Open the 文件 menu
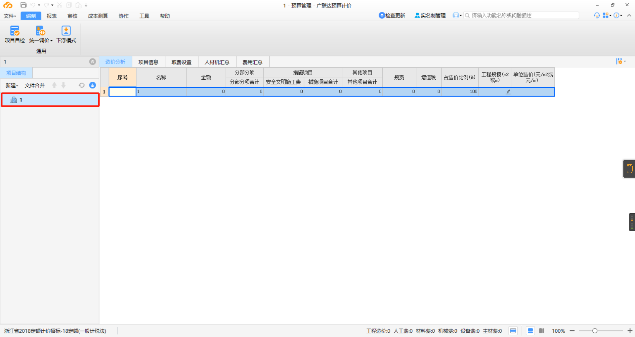Screen dimensions: 635x337 [x=10, y=16]
